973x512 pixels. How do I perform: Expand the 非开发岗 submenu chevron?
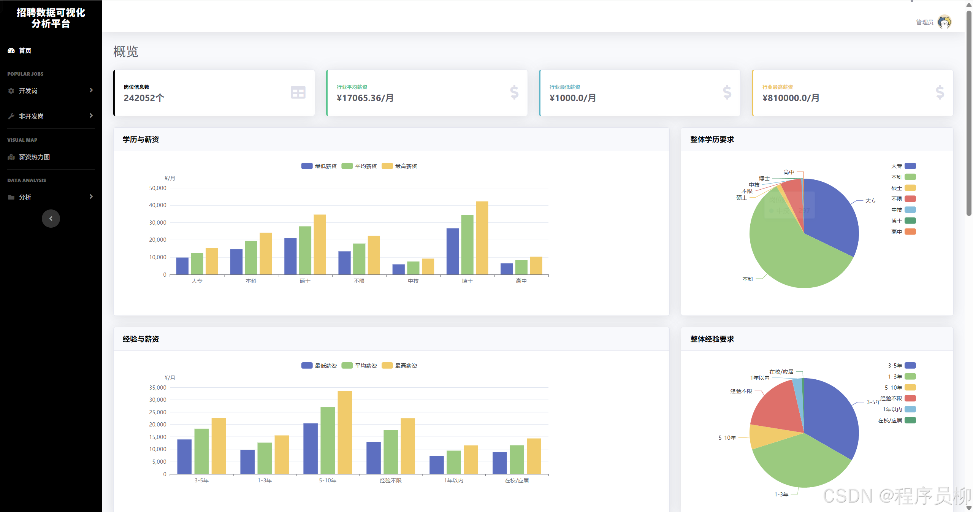91,116
